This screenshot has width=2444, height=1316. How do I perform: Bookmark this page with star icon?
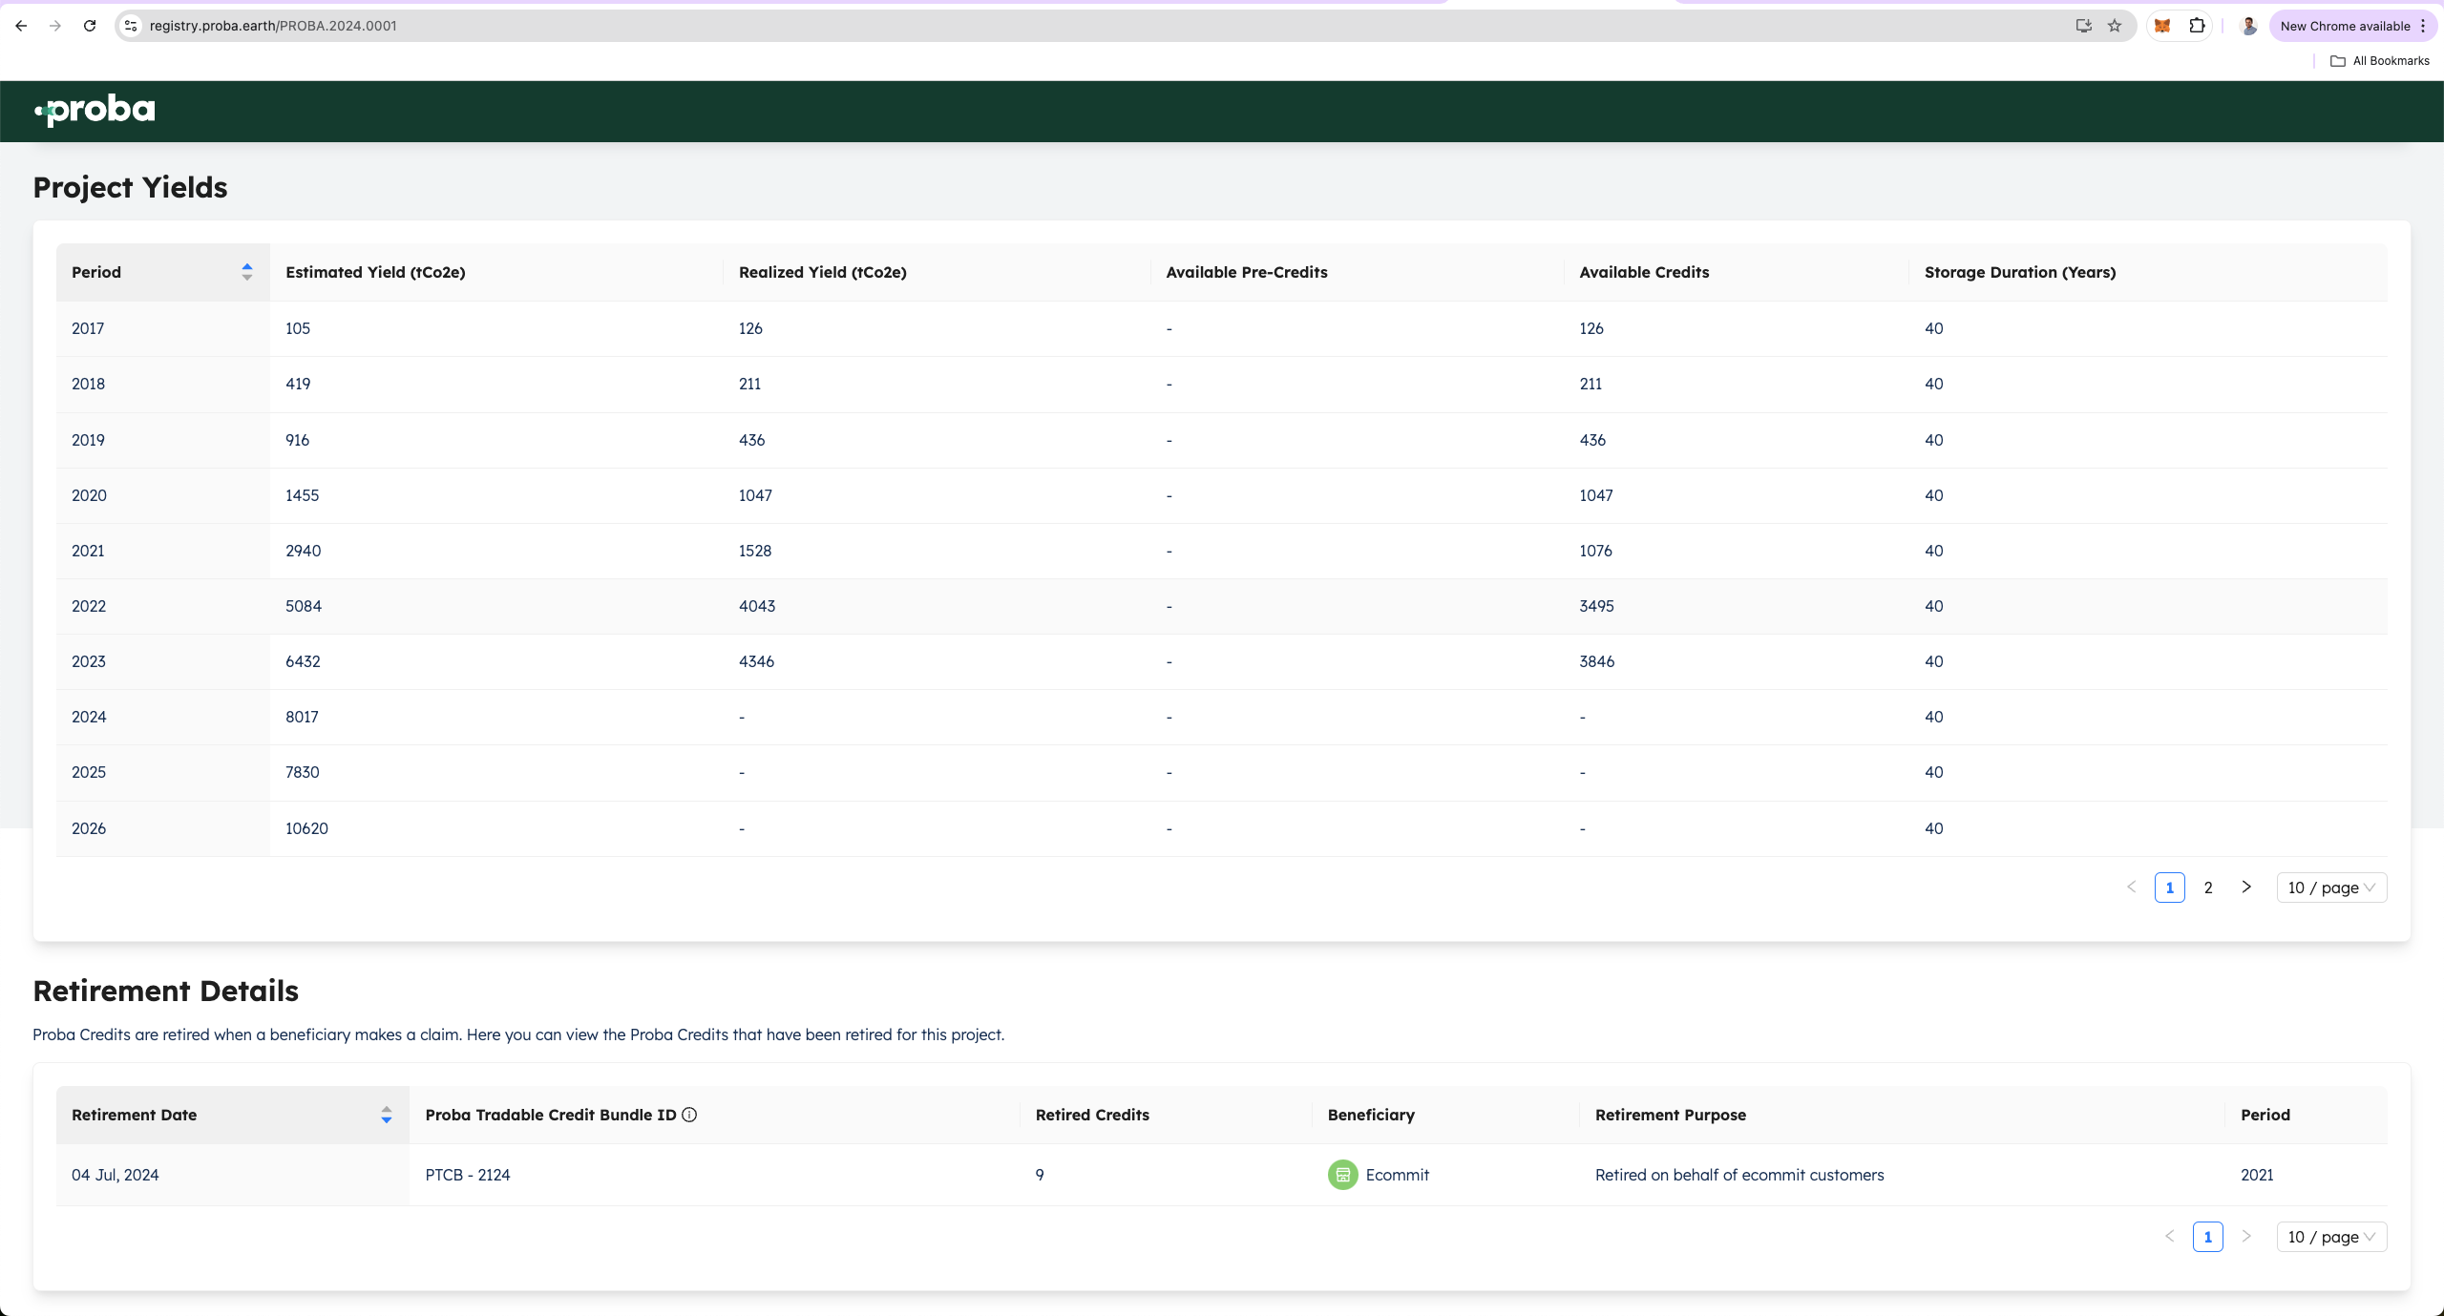(2115, 26)
